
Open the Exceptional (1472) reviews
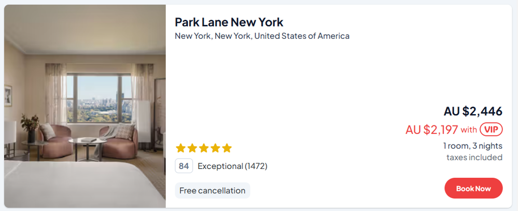(232, 166)
